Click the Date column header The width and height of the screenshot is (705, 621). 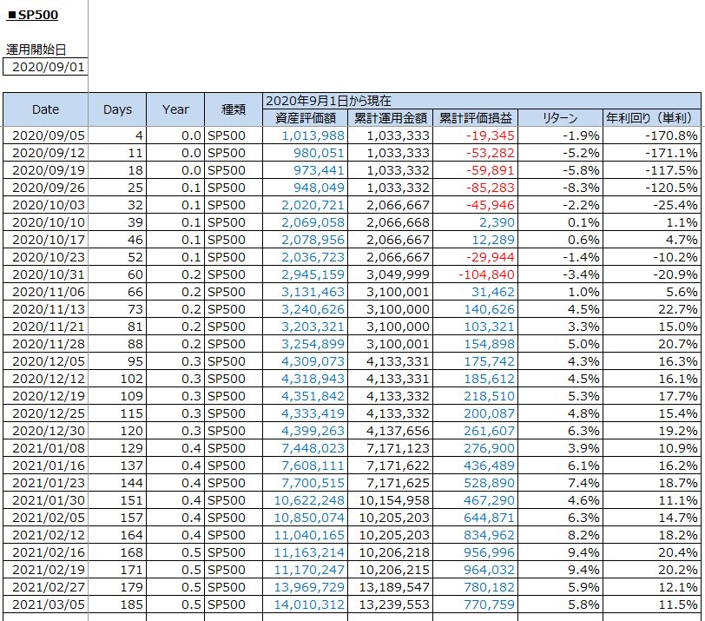(x=45, y=109)
